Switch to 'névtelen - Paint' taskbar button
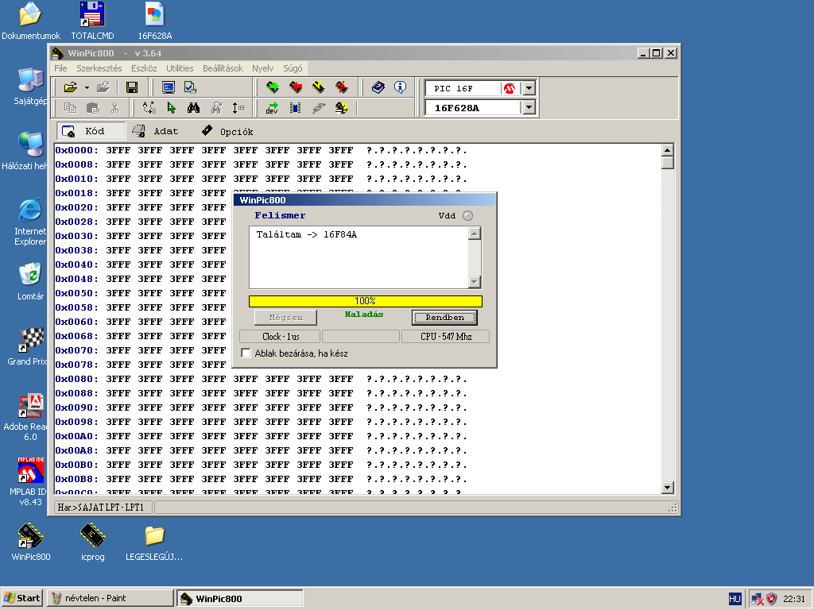 [x=110, y=598]
